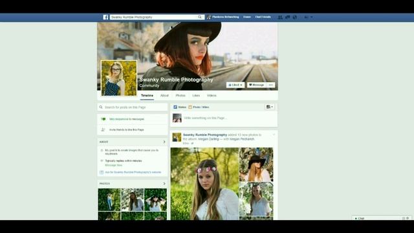Click the page search magnifier icon

(101, 107)
